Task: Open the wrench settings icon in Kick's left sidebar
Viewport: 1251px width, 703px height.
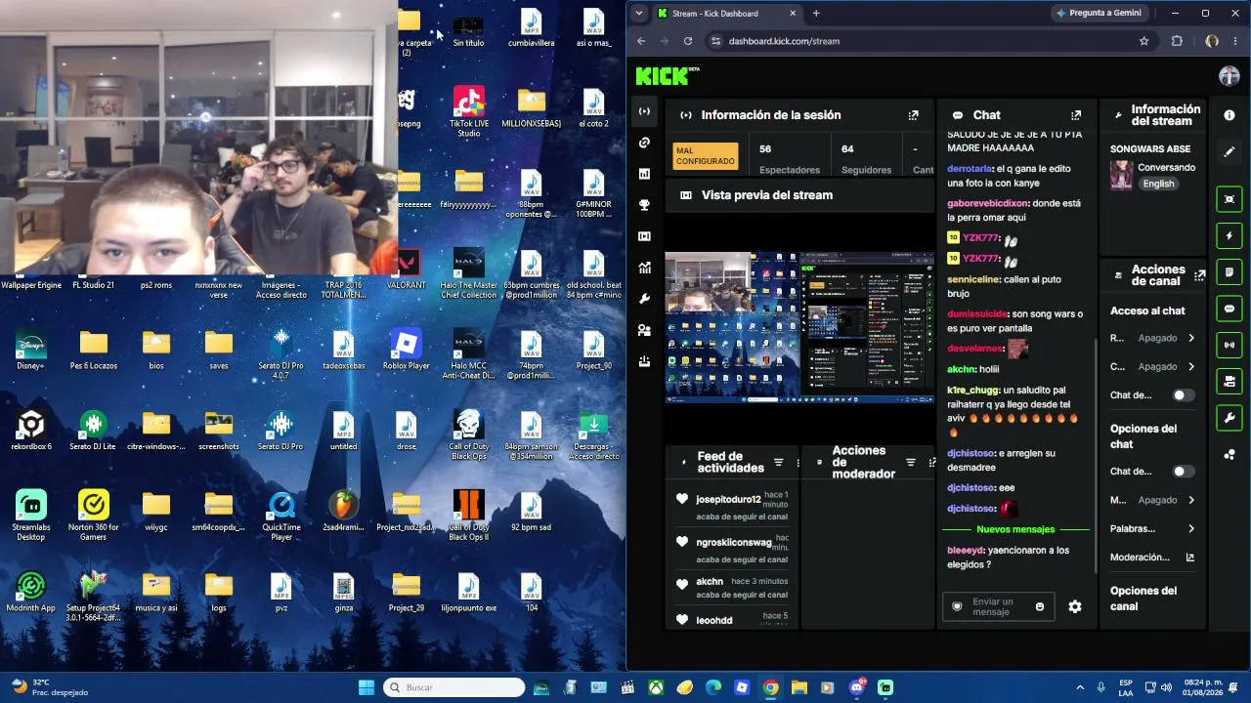Action: tap(644, 299)
